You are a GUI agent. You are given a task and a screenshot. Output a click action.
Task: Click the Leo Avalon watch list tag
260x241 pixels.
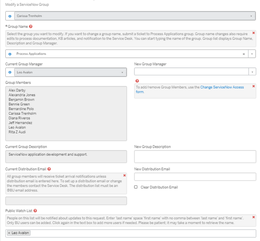[x=19, y=233]
